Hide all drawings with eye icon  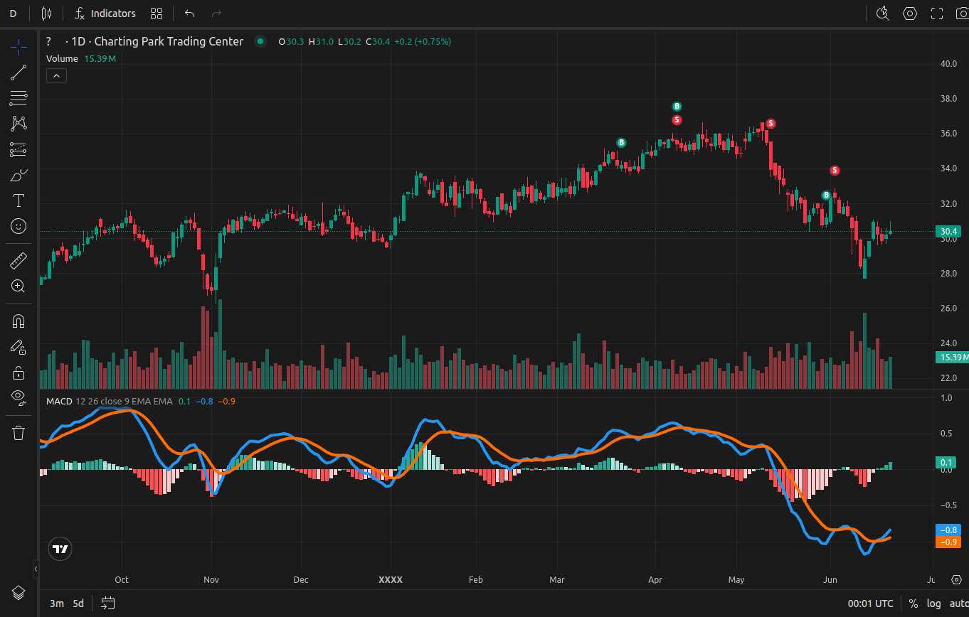coord(18,397)
